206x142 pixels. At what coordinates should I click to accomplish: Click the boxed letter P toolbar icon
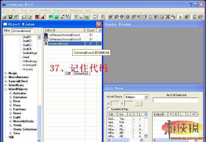(x=156, y=17)
